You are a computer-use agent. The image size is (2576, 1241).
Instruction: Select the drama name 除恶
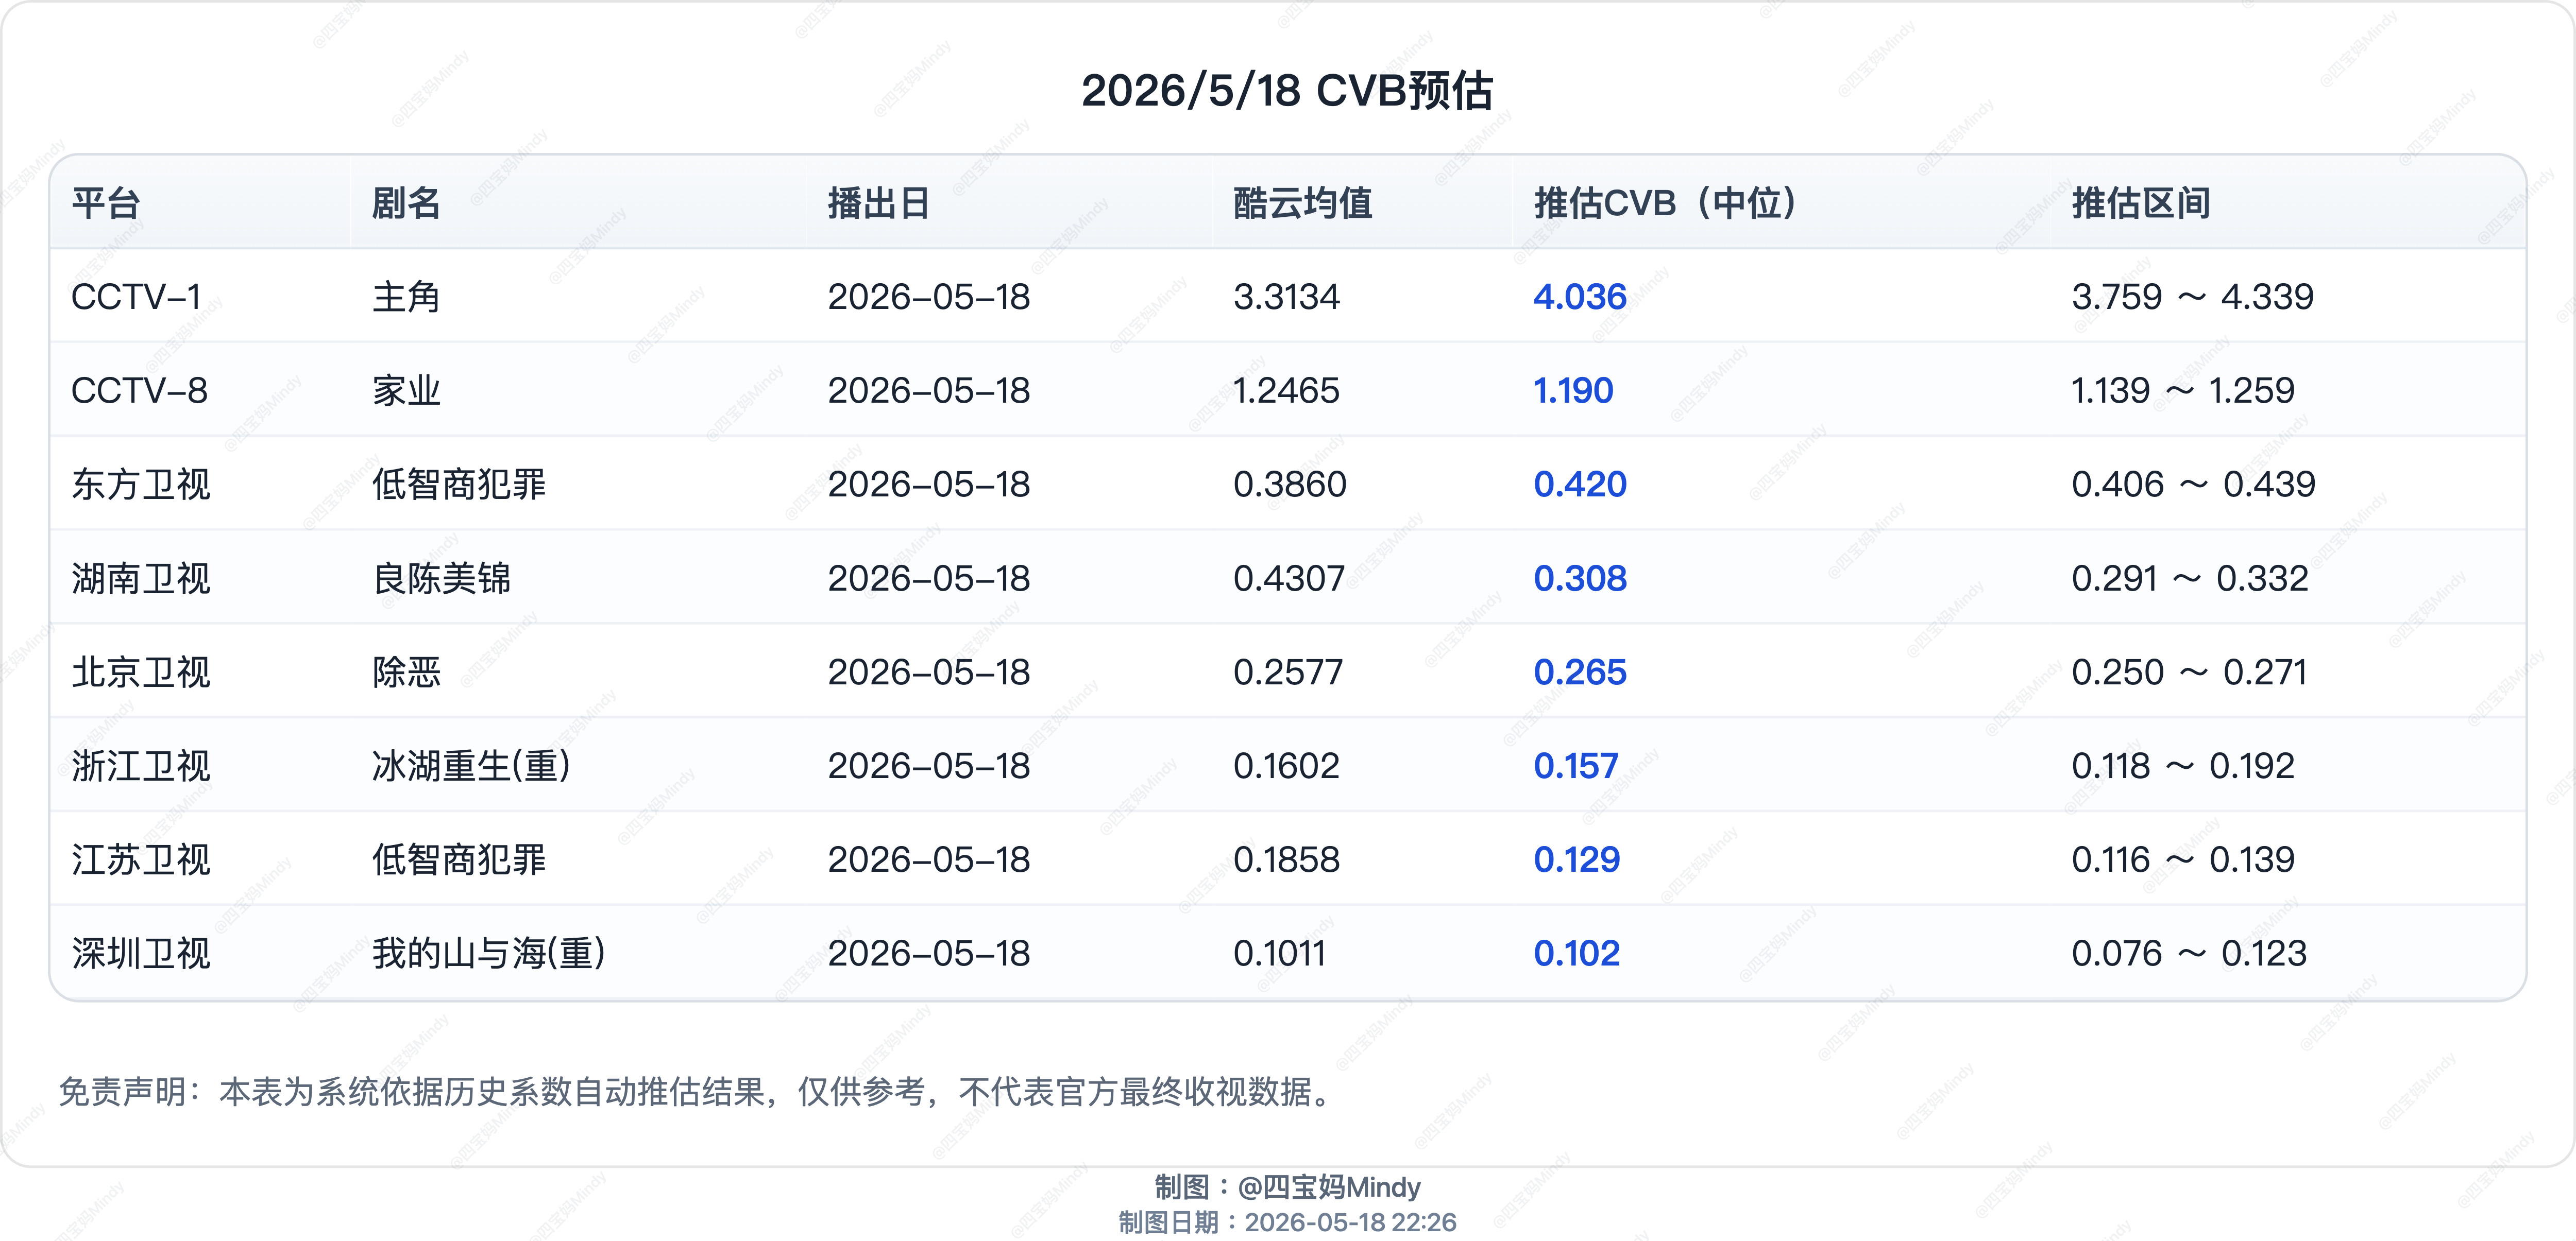(x=406, y=673)
